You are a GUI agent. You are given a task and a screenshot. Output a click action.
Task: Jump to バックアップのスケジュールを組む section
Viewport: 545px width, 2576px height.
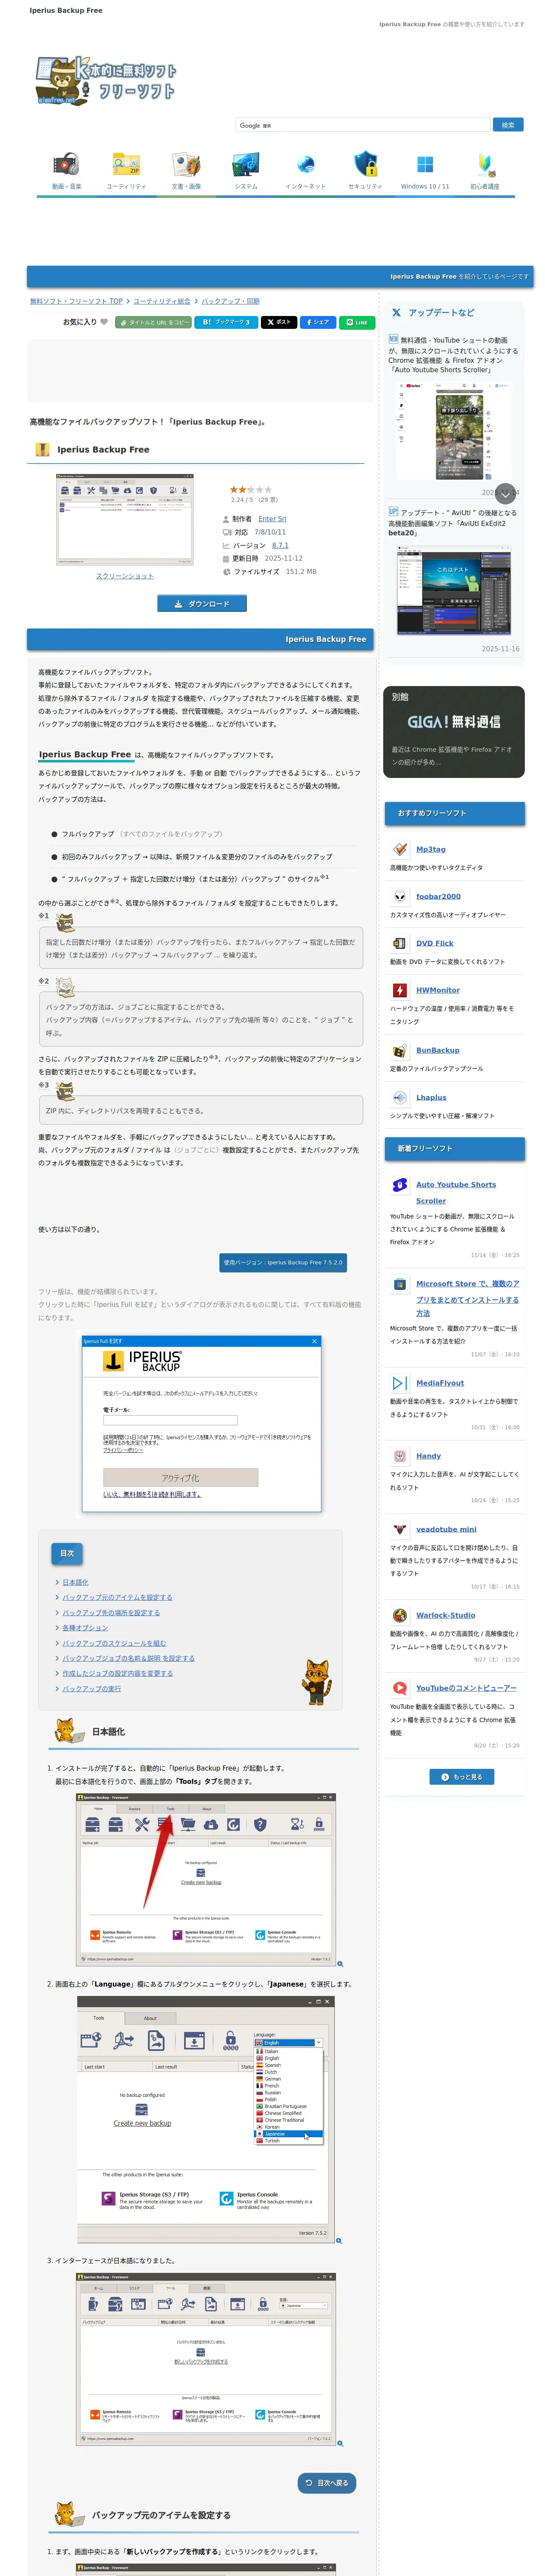[x=114, y=1643]
